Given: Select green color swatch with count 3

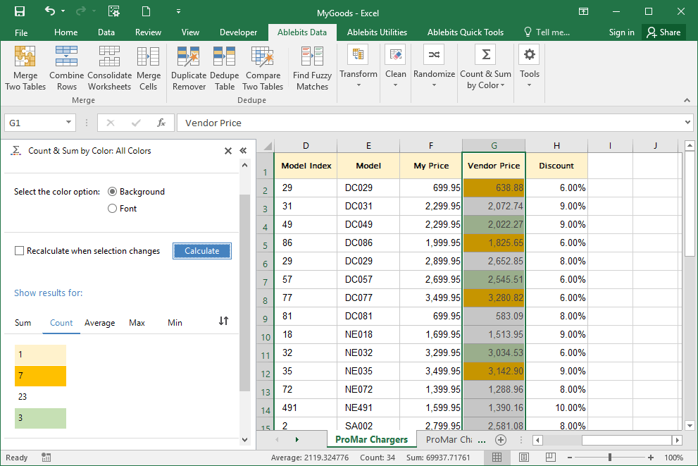Looking at the screenshot, I should click(x=41, y=418).
